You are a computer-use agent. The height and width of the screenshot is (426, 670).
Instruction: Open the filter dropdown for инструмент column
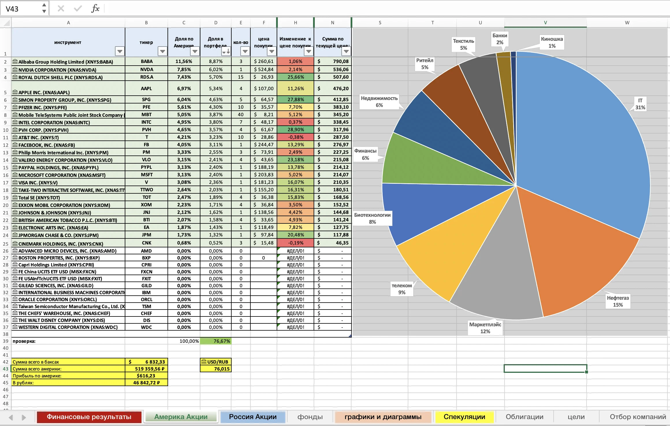[120, 51]
